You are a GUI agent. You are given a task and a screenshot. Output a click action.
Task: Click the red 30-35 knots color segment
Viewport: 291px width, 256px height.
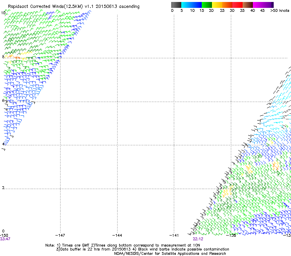click(238, 5)
